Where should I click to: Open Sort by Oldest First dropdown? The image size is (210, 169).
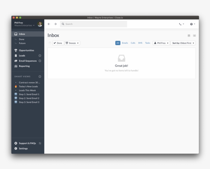coord(183,43)
